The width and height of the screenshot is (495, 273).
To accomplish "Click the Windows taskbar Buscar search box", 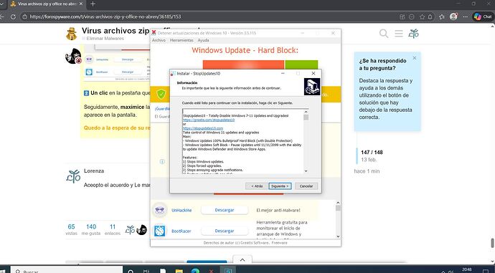I will (67, 270).
